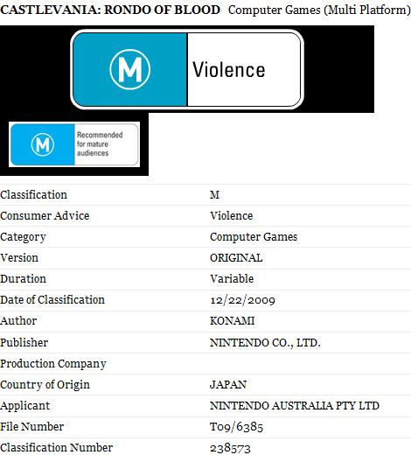Image resolution: width=411 pixels, height=455 pixels.
Task: Click the classification date 12/22/2009
Action: point(242,300)
